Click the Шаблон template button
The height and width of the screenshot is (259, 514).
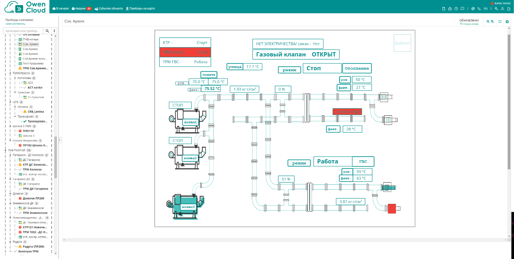tap(402, 43)
